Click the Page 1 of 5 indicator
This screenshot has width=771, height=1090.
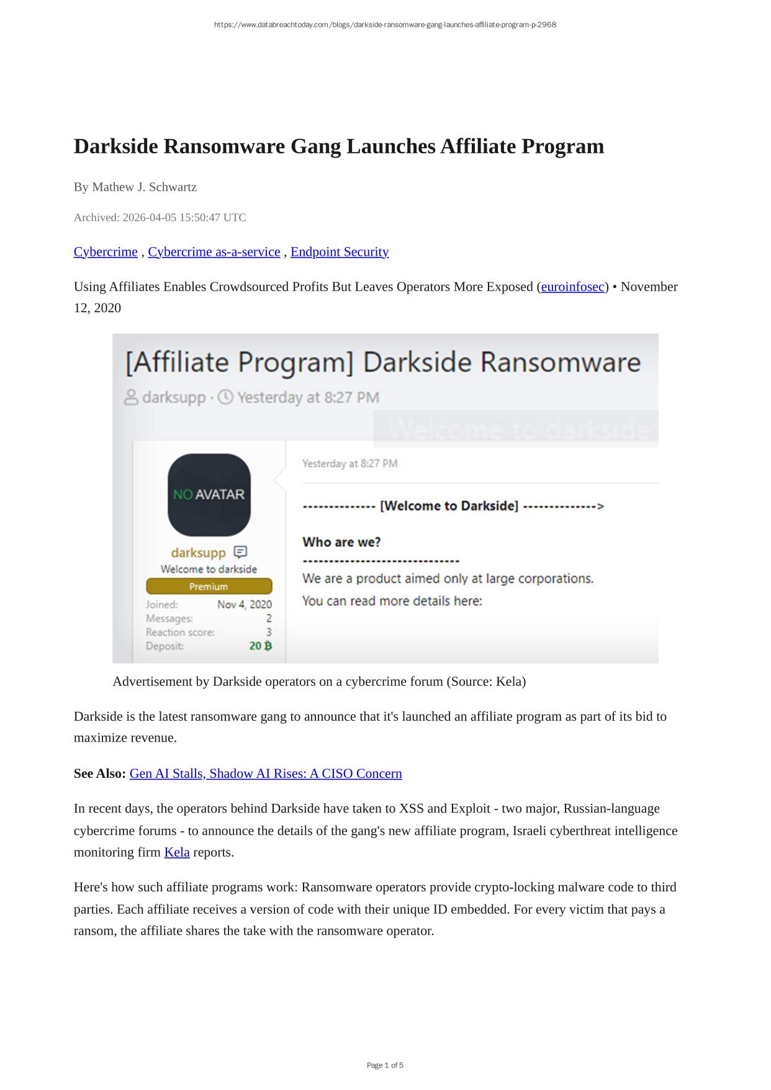[x=385, y=1065]
